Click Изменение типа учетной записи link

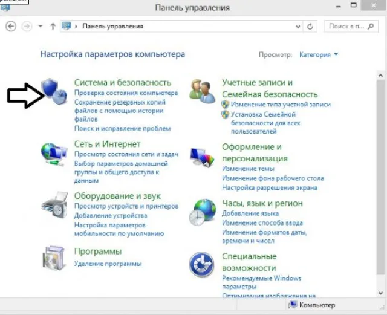(x=281, y=105)
